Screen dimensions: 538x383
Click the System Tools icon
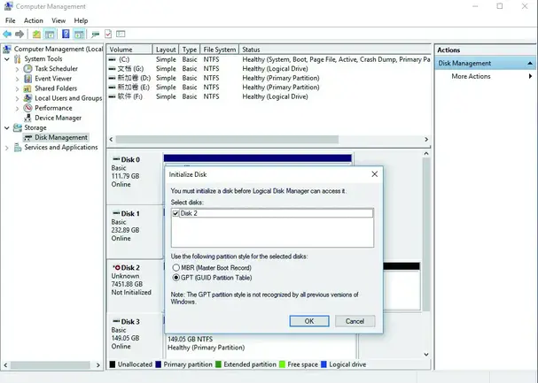point(17,59)
